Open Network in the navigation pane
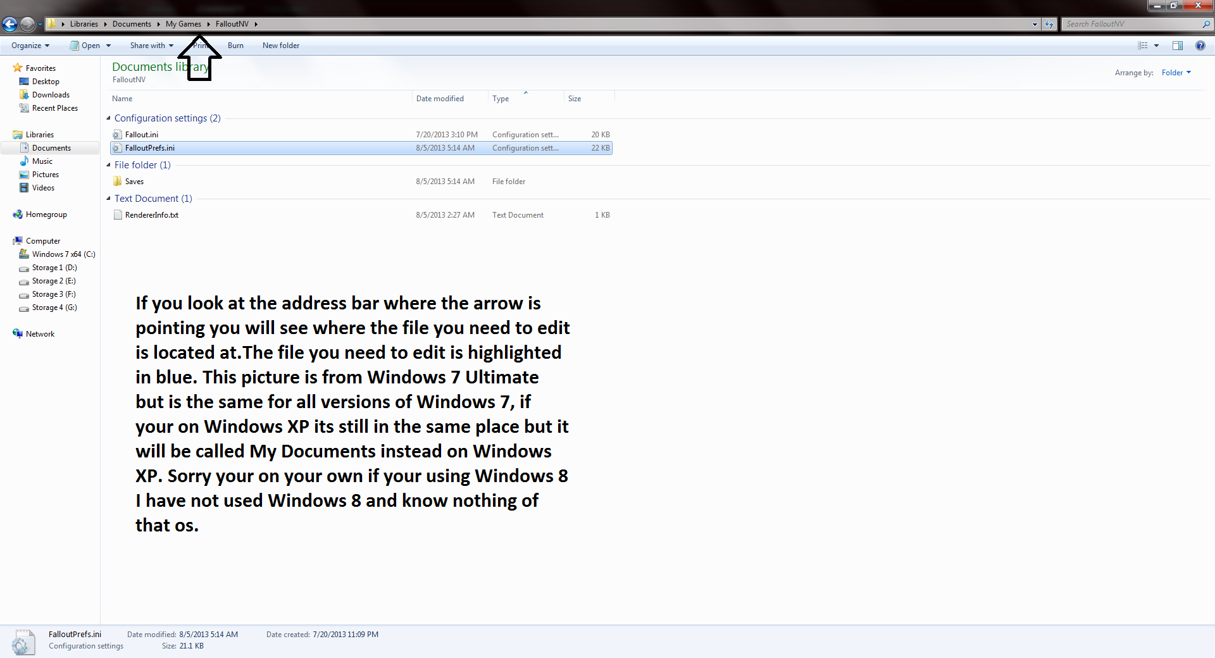This screenshot has height=658, width=1215. click(x=40, y=334)
